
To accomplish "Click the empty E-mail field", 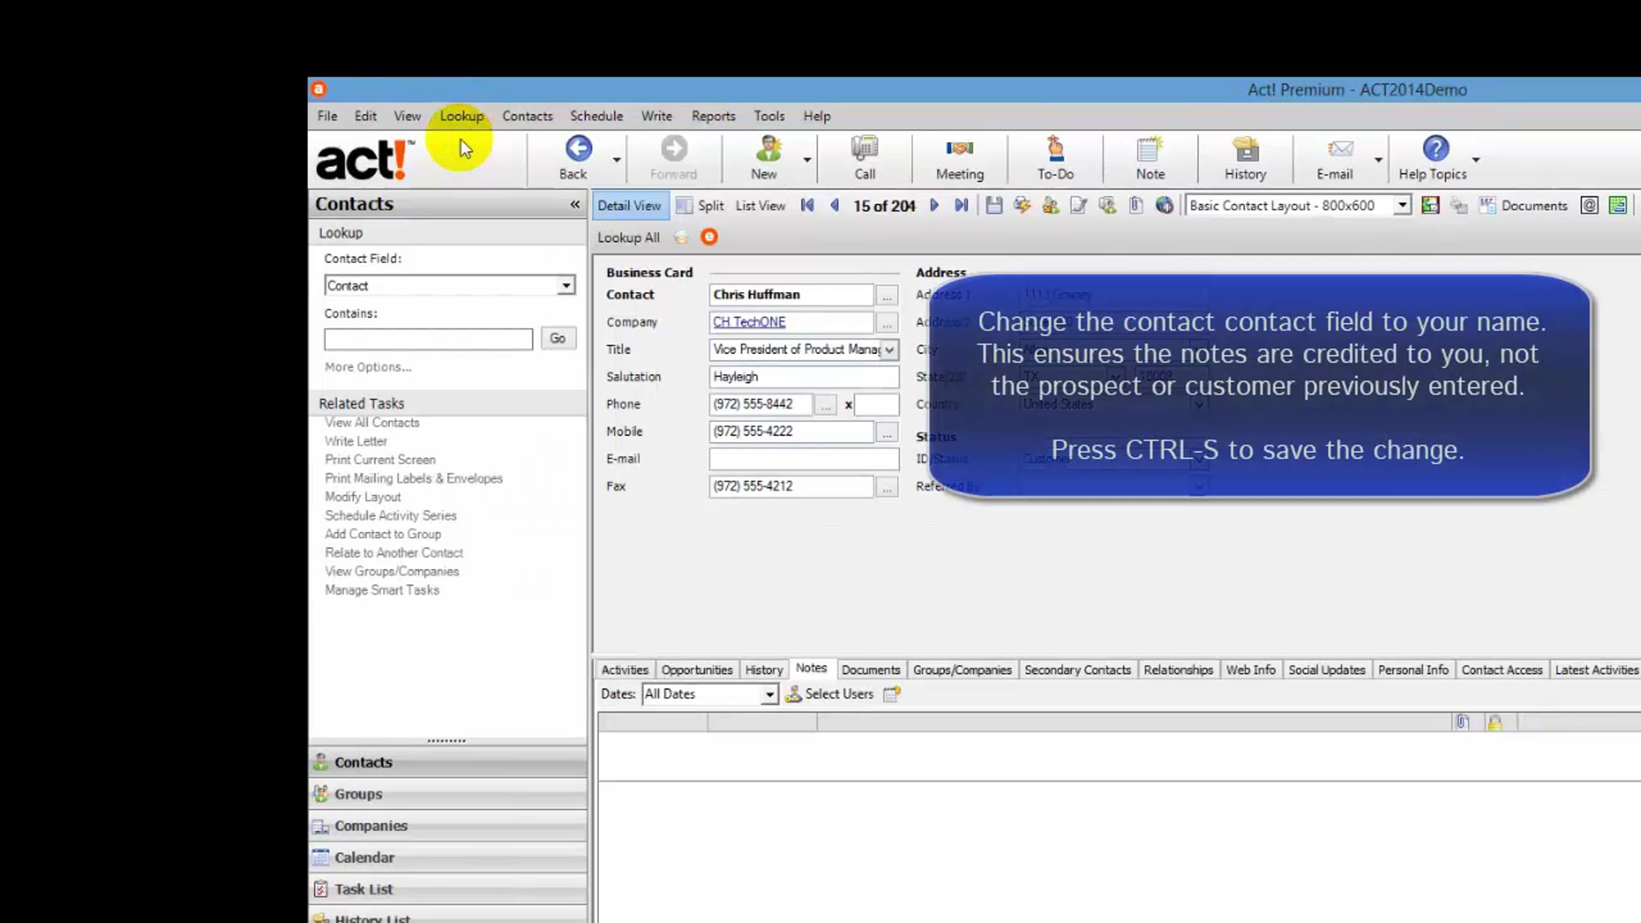I will pyautogui.click(x=803, y=459).
